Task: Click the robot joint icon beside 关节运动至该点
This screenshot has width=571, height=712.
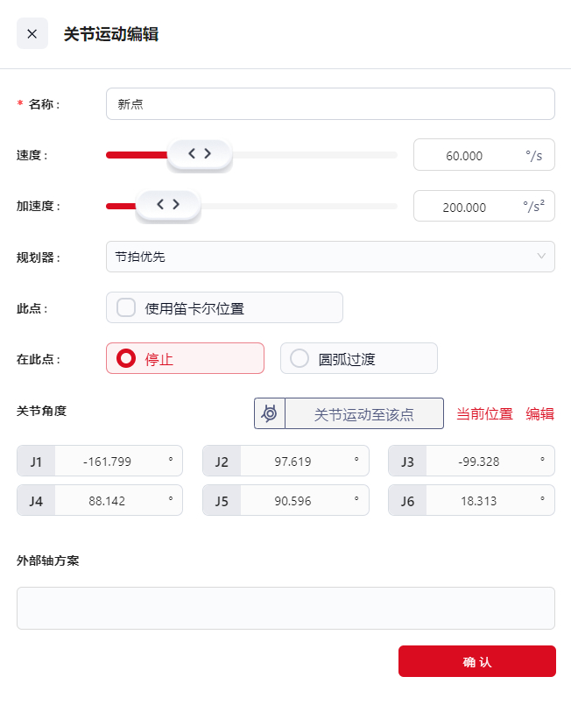Action: [x=270, y=413]
